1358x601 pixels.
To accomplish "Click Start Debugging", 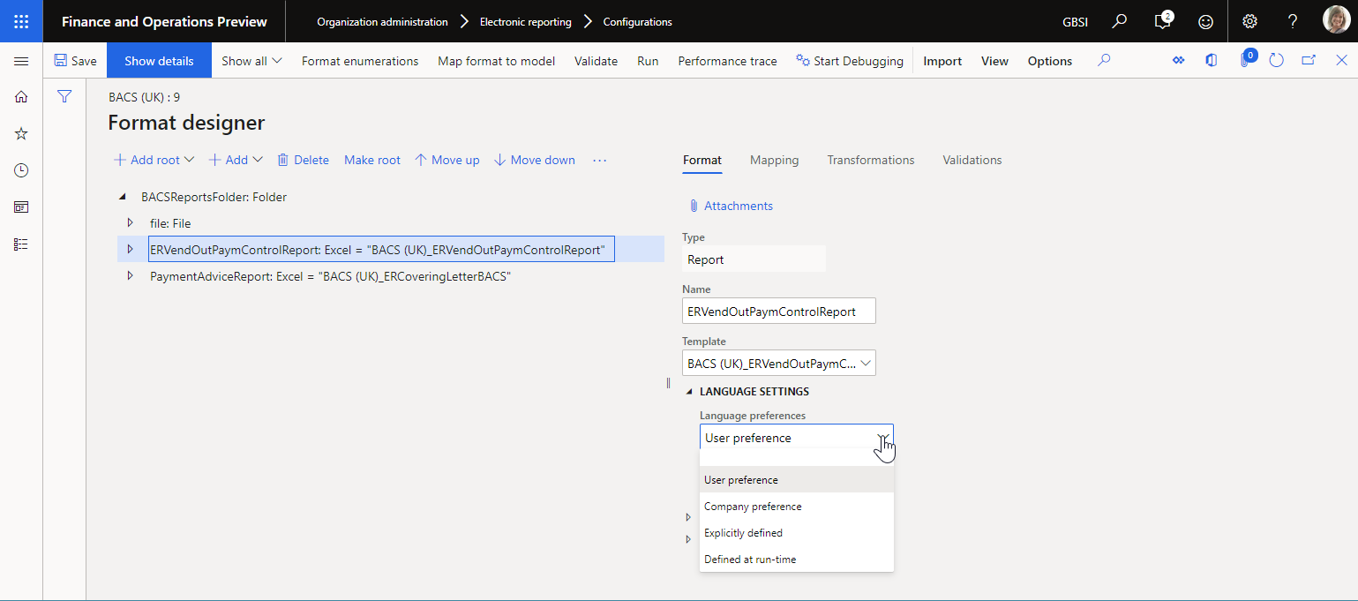I will (x=850, y=61).
